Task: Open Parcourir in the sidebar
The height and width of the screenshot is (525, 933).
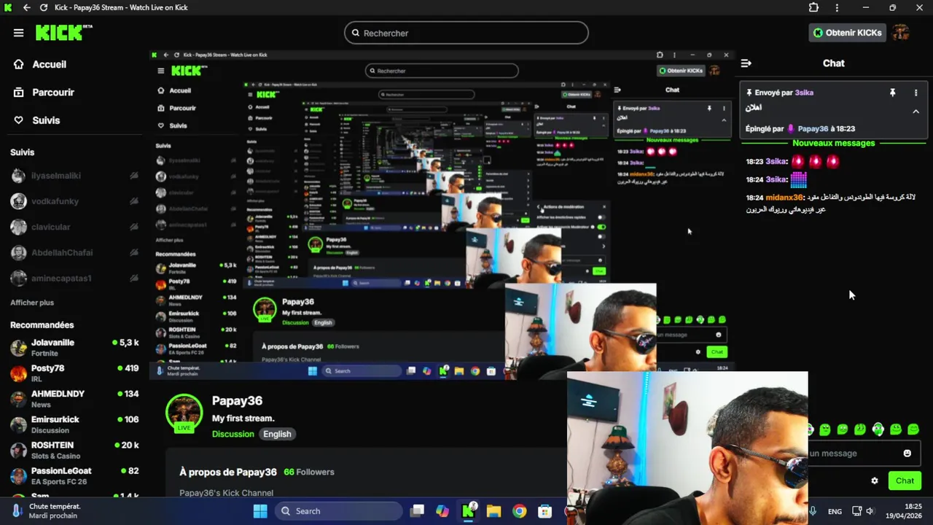Action: pyautogui.click(x=44, y=93)
